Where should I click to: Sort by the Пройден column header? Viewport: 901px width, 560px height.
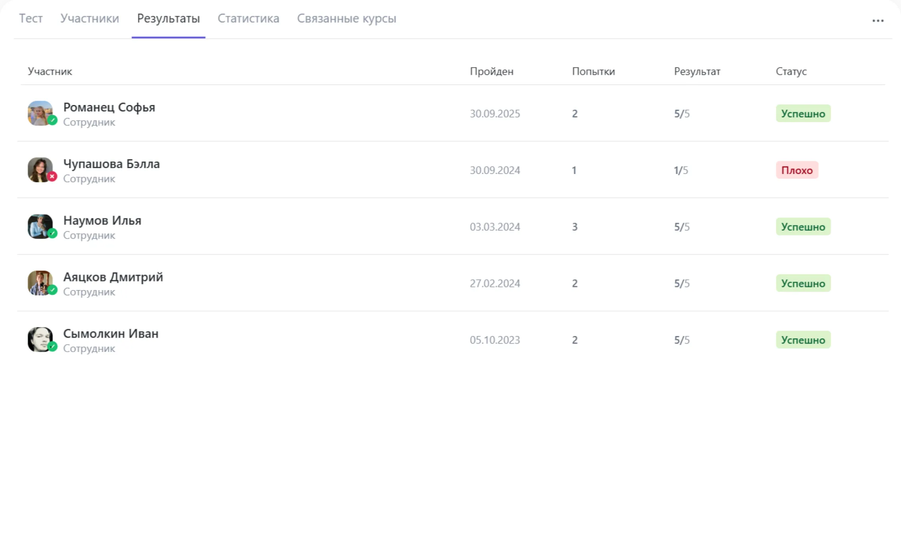[x=492, y=71]
